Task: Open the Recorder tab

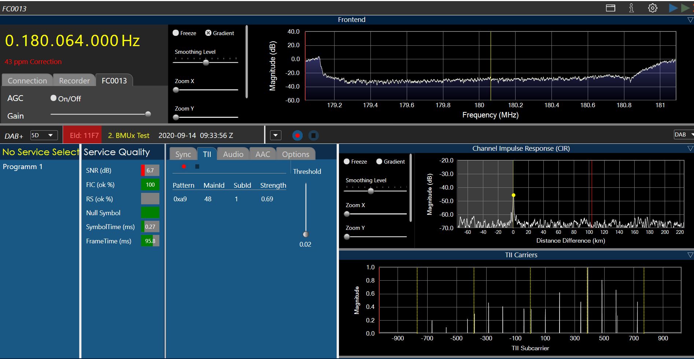Action: coord(74,81)
